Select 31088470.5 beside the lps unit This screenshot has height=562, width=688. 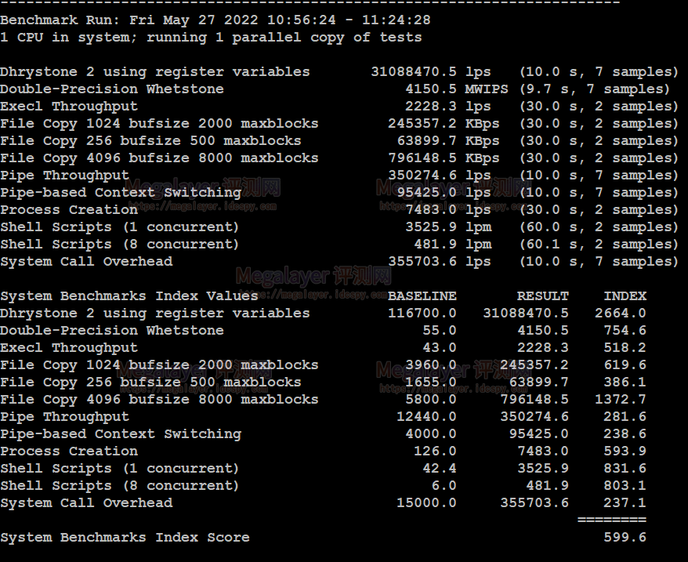[414, 72]
